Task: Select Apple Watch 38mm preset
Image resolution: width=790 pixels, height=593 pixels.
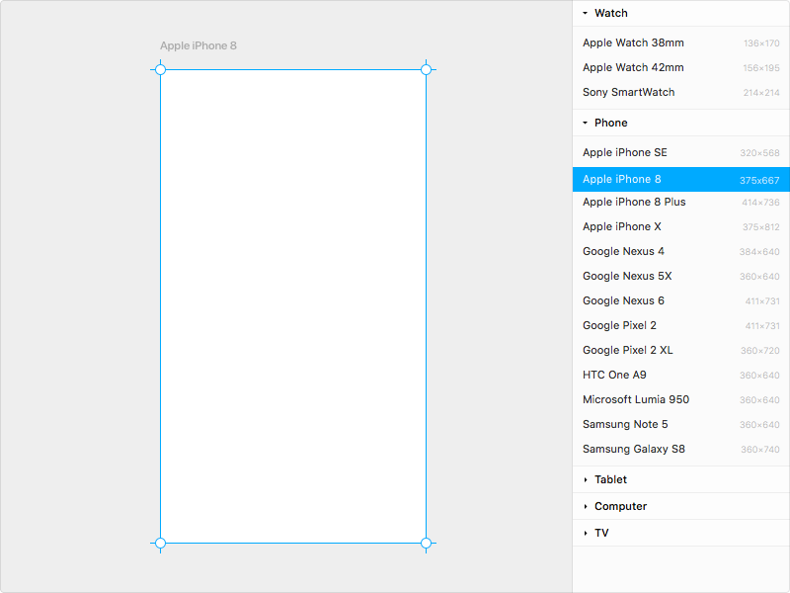Action: click(x=681, y=42)
